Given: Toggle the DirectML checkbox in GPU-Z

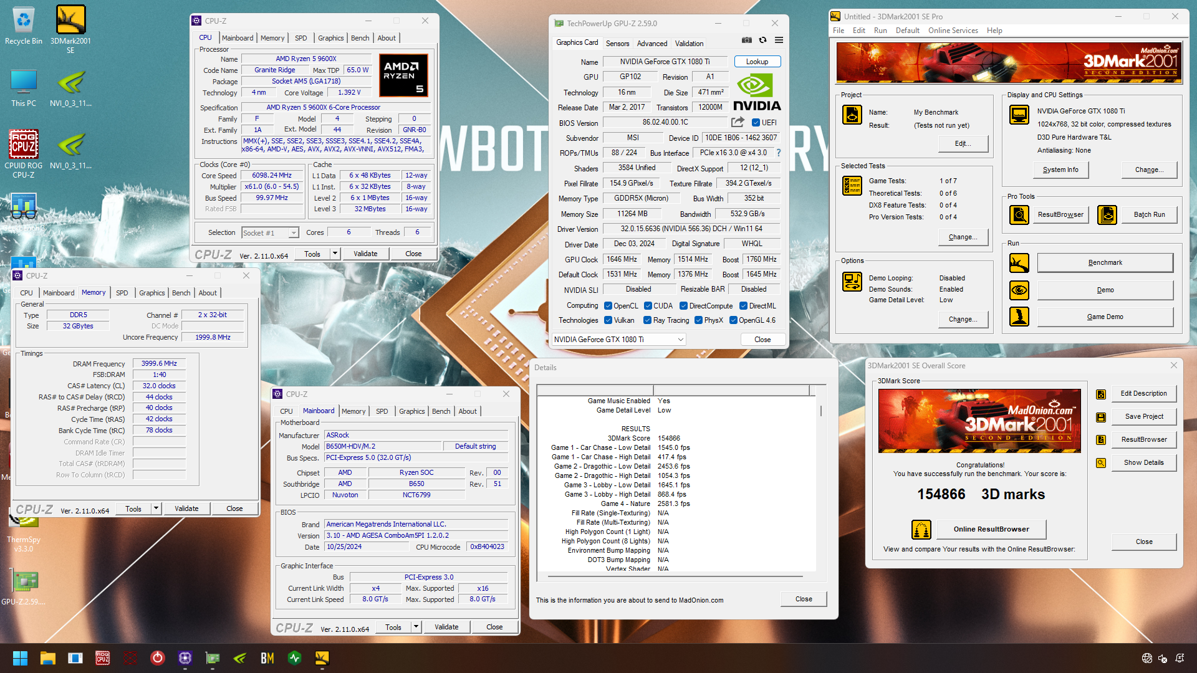Looking at the screenshot, I should point(743,306).
